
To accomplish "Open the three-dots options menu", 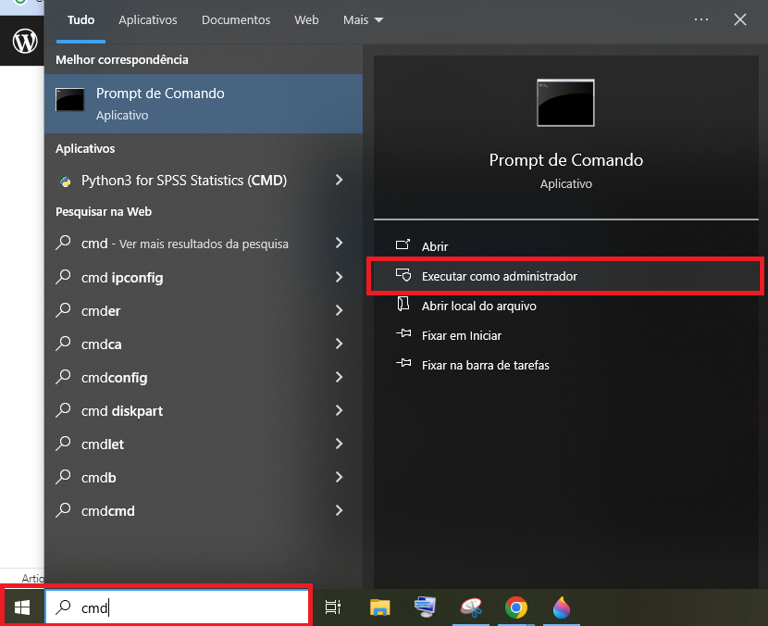I will pyautogui.click(x=700, y=19).
